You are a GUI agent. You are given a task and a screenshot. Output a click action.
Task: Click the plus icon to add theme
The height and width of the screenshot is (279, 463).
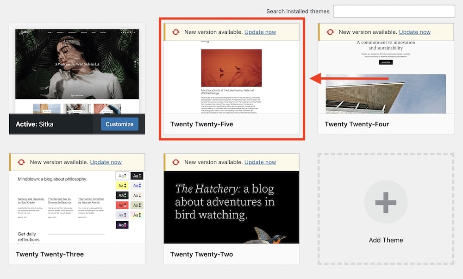[386, 202]
